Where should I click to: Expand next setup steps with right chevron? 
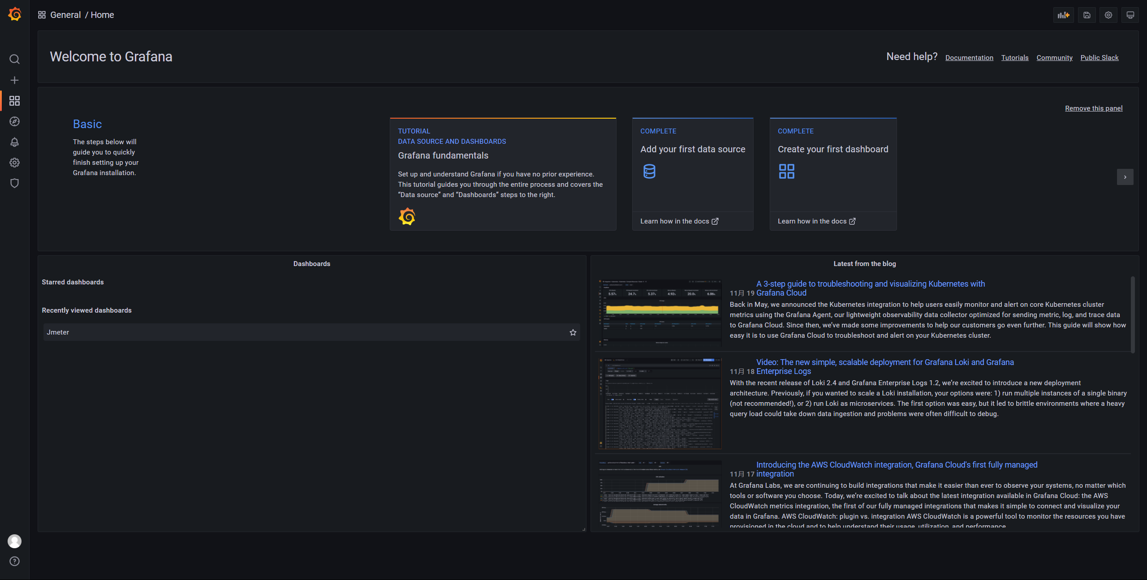pos(1125,177)
